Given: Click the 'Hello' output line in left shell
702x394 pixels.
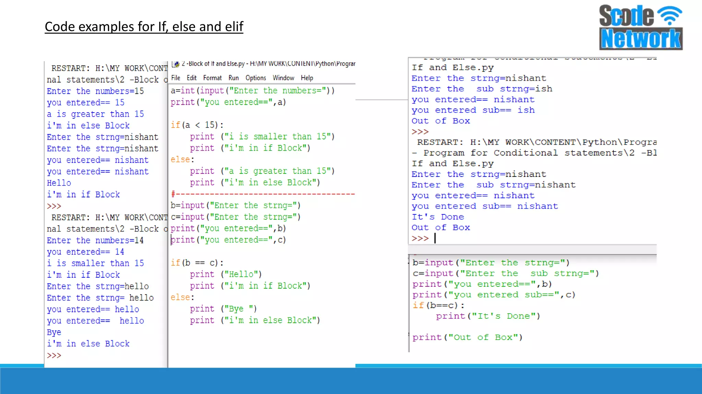Looking at the screenshot, I should [59, 183].
